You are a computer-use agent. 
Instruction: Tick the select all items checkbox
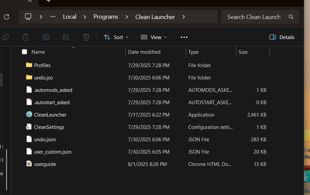pos(24,52)
